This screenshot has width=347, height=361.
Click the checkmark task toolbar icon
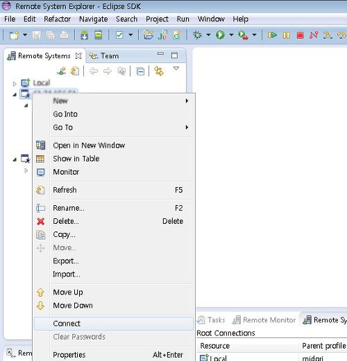point(119,35)
